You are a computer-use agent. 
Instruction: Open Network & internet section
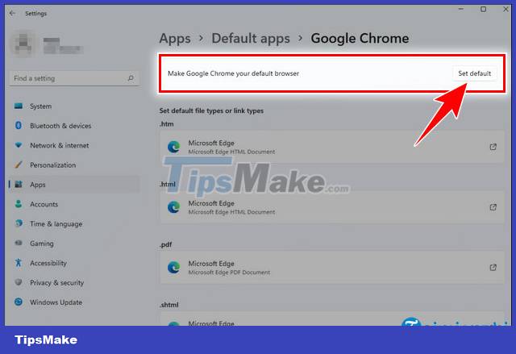click(x=74, y=145)
